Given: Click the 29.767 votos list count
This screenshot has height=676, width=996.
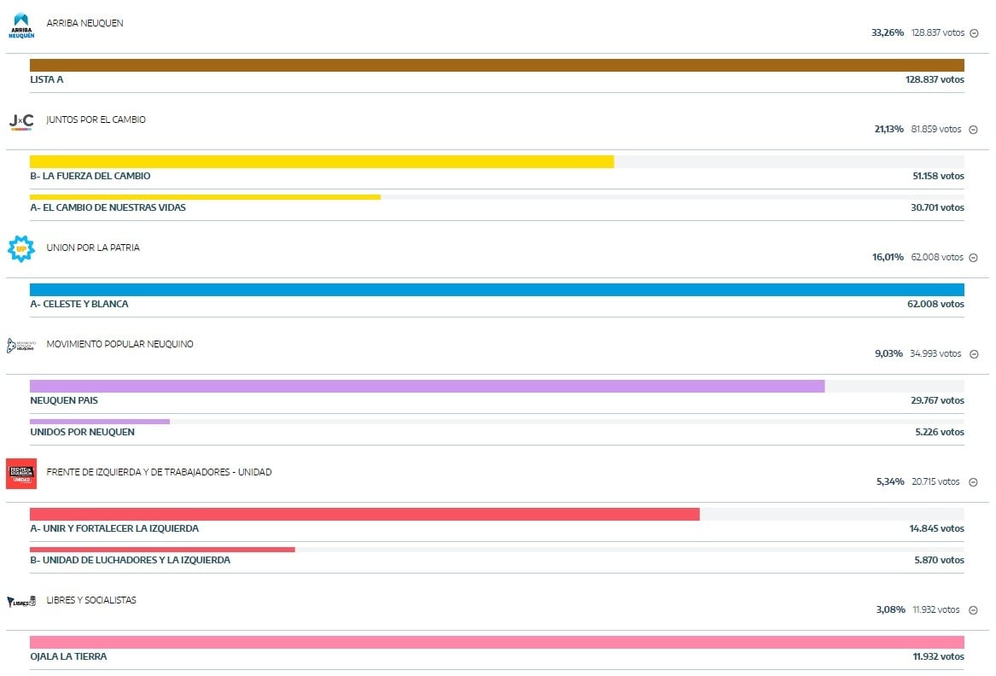Looking at the screenshot, I should (x=938, y=400).
